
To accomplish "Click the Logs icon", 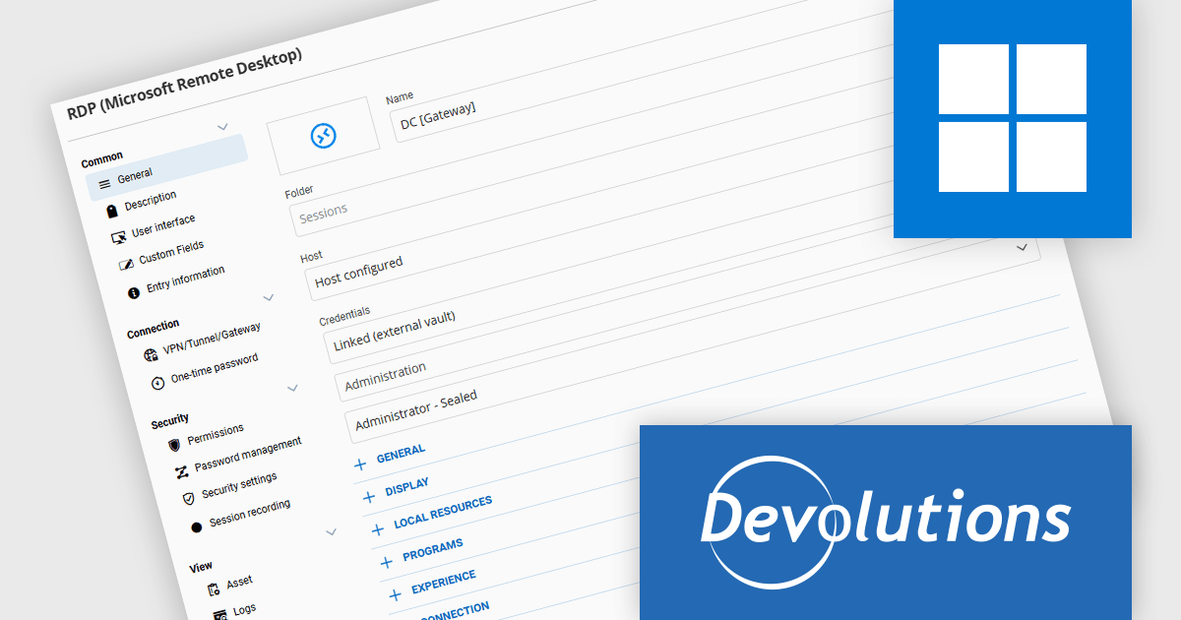I will 219,616.
